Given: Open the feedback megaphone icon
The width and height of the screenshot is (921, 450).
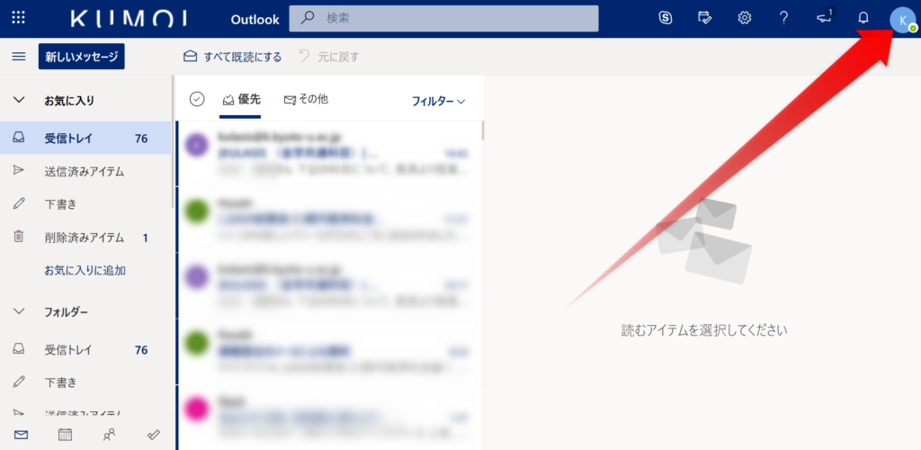Looking at the screenshot, I should tap(825, 17).
